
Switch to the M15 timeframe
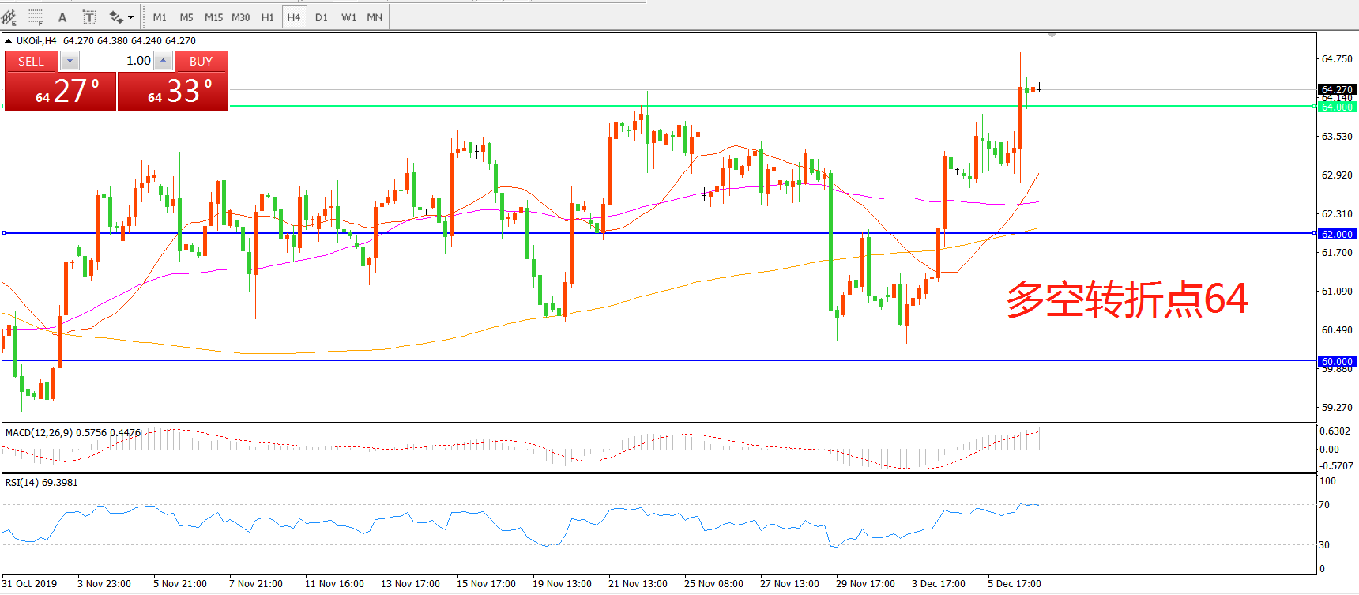(x=213, y=17)
